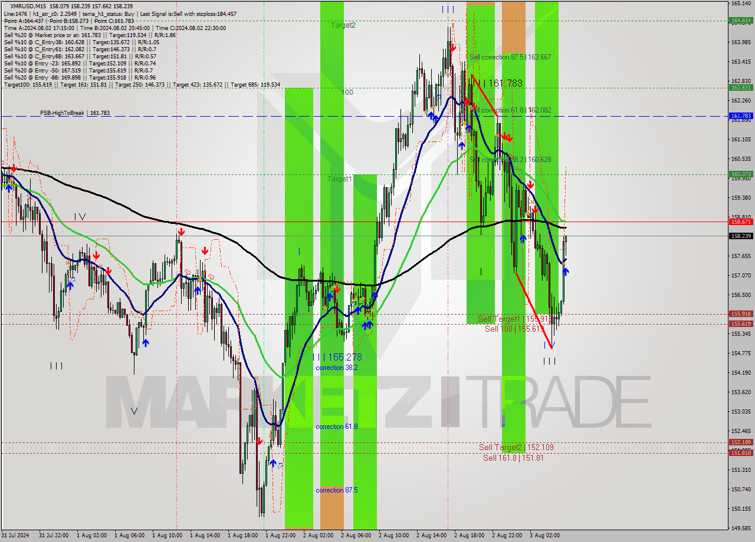
Task: Click the green 164.614 price tag
Action: coord(741,20)
